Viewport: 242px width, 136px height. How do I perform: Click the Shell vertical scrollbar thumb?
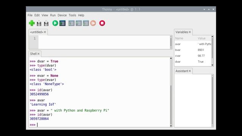[x=171, y=105]
